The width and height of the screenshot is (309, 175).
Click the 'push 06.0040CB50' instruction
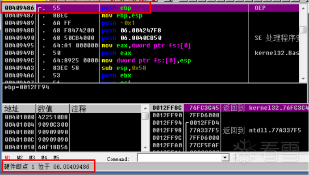(131, 38)
